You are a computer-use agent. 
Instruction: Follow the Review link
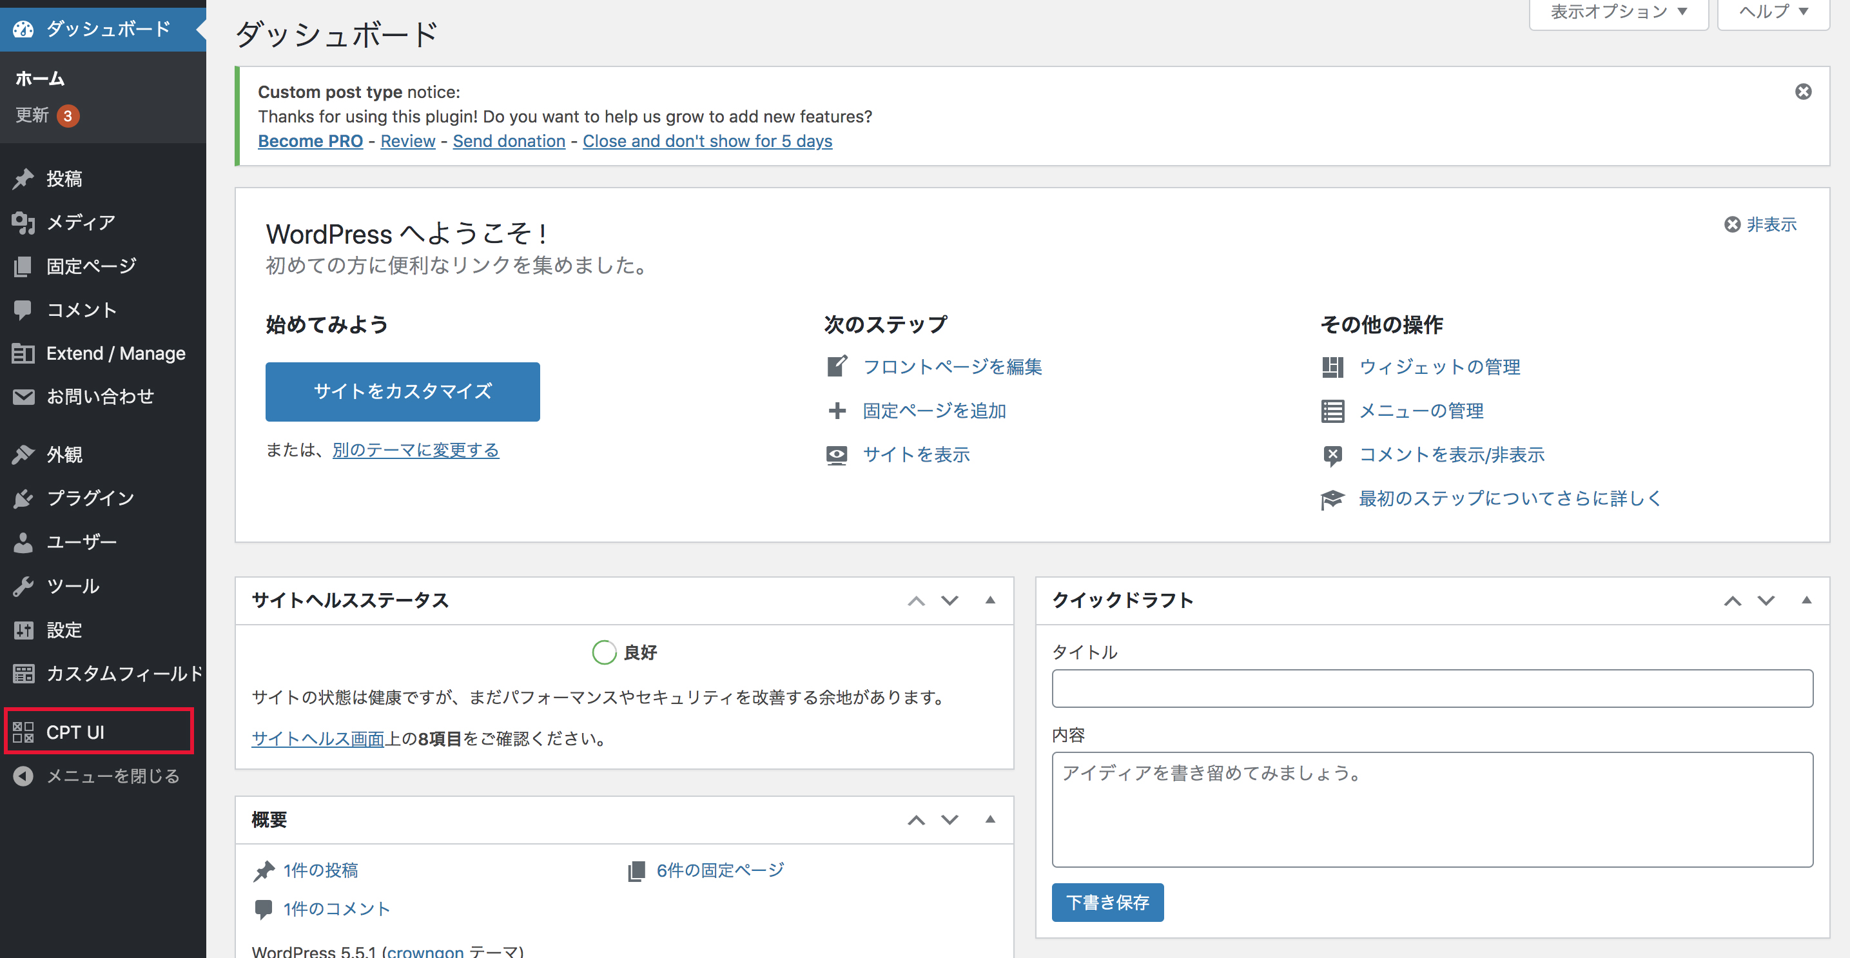point(408,141)
